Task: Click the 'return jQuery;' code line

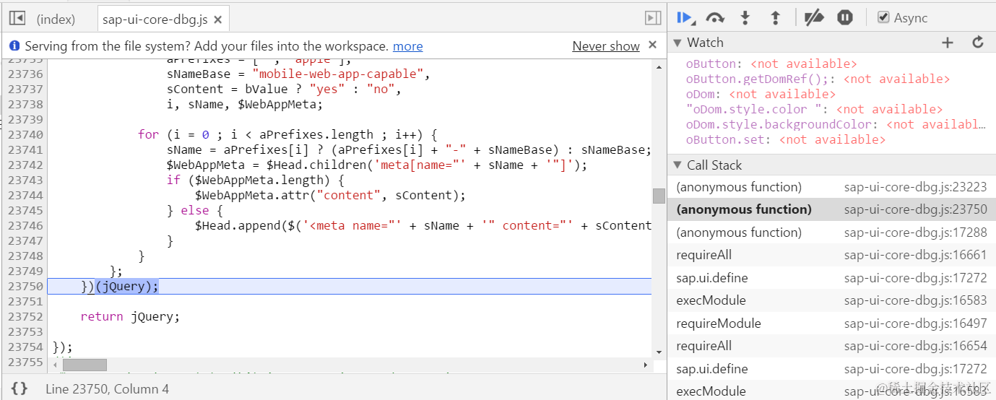Action: point(130,316)
